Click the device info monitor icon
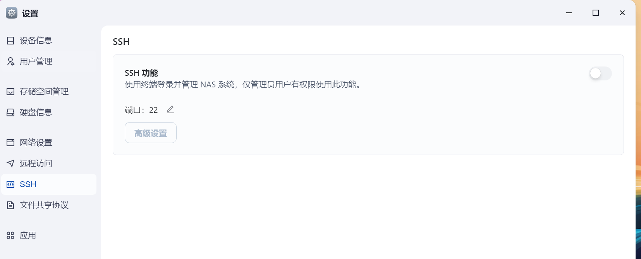Screen dimensions: 641x259 pos(10,41)
